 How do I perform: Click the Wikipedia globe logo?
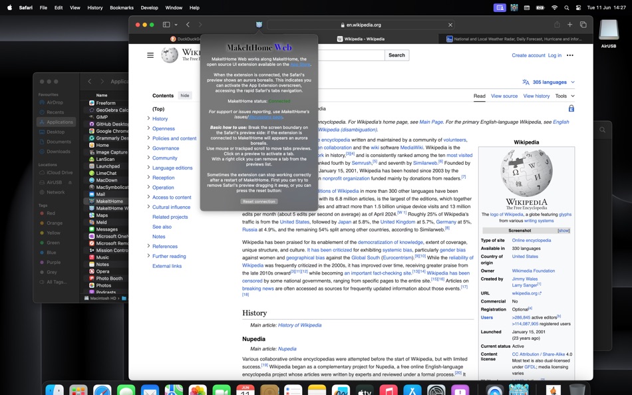pyautogui.click(x=170, y=55)
